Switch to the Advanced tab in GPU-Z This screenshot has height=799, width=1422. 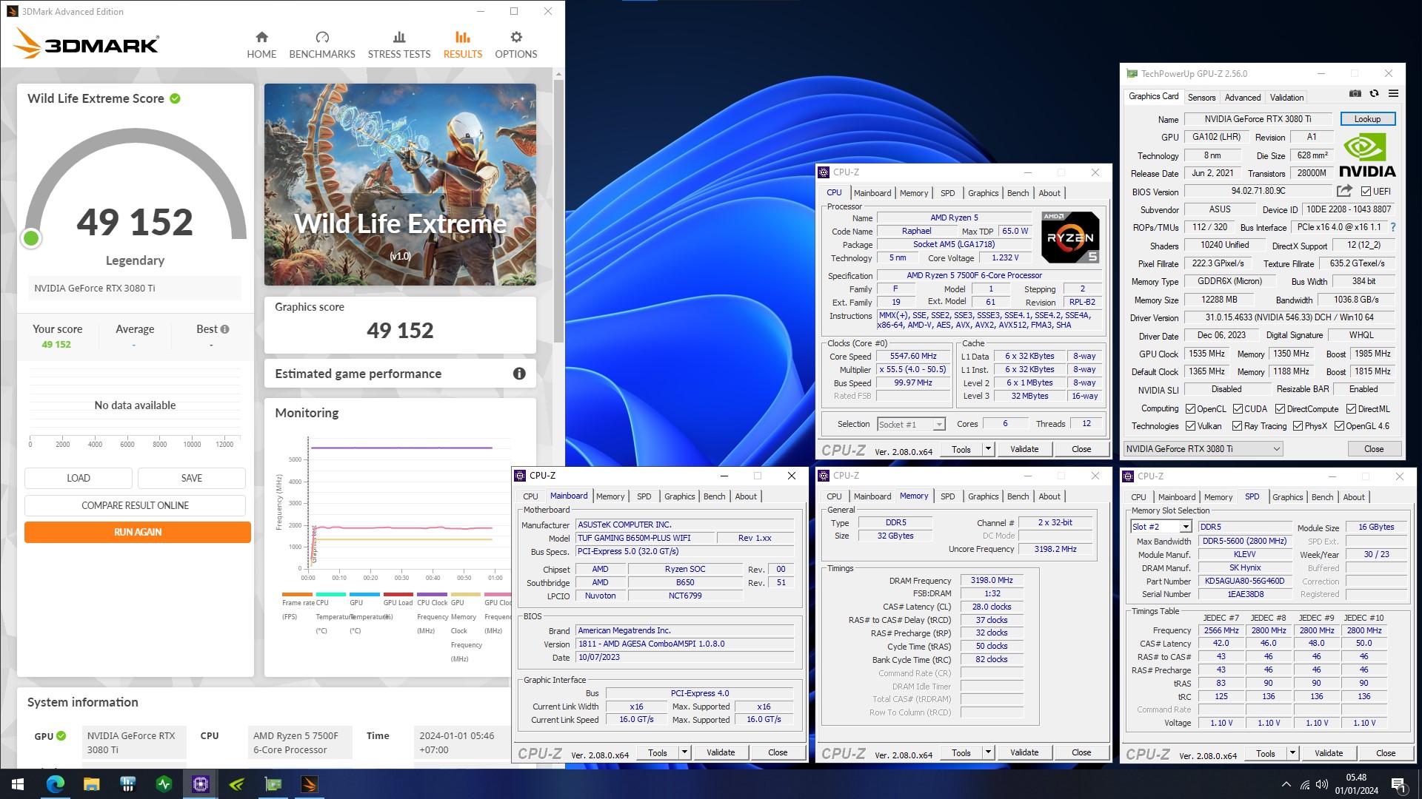1242,98
